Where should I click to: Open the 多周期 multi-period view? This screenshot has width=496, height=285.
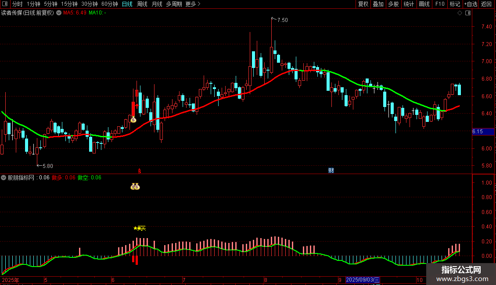pyautogui.click(x=174, y=4)
